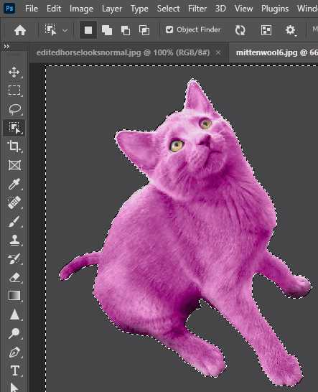Click the Home button
This screenshot has height=392, width=318.
(20, 30)
